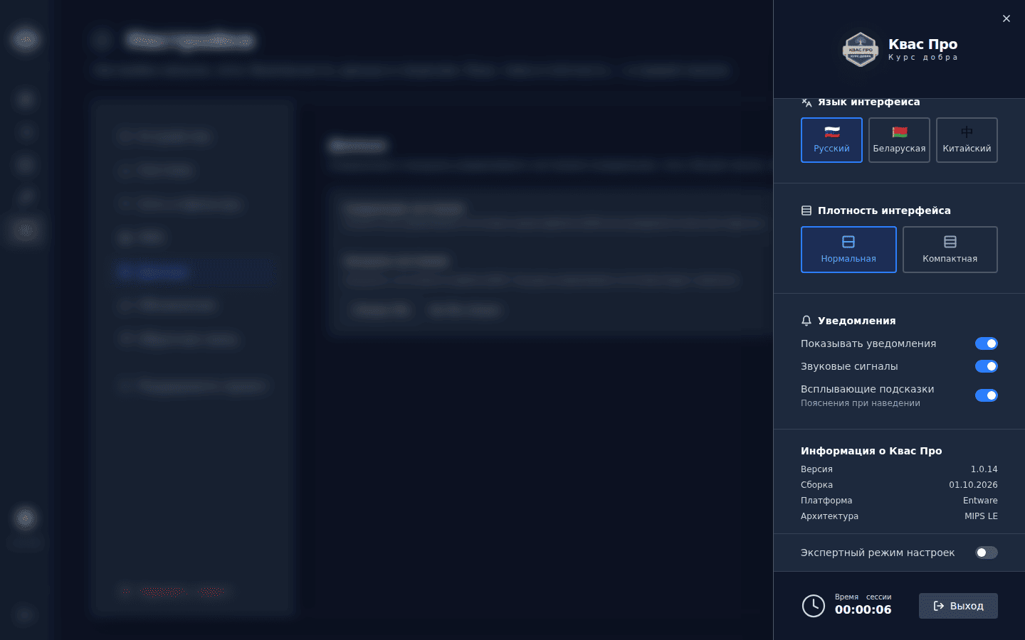Click architecture value MIPS LE
This screenshot has height=640, width=1025.
[981, 516]
